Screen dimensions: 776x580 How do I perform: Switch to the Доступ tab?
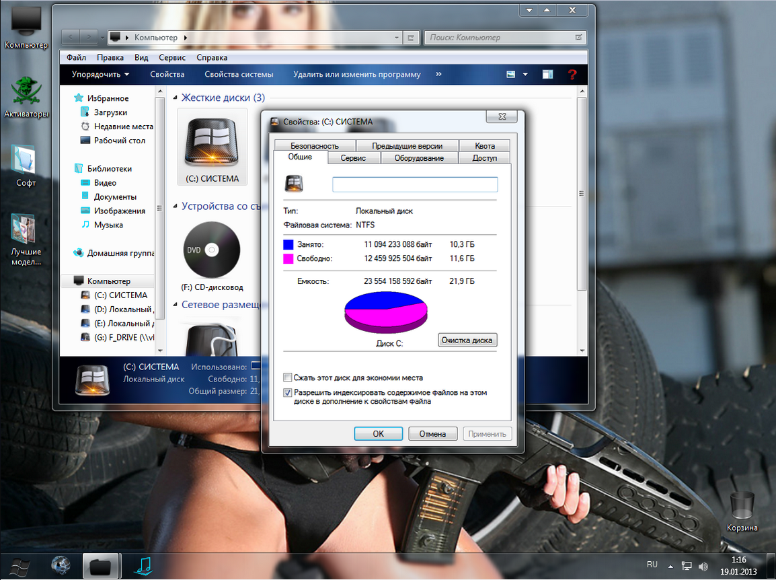click(x=485, y=158)
